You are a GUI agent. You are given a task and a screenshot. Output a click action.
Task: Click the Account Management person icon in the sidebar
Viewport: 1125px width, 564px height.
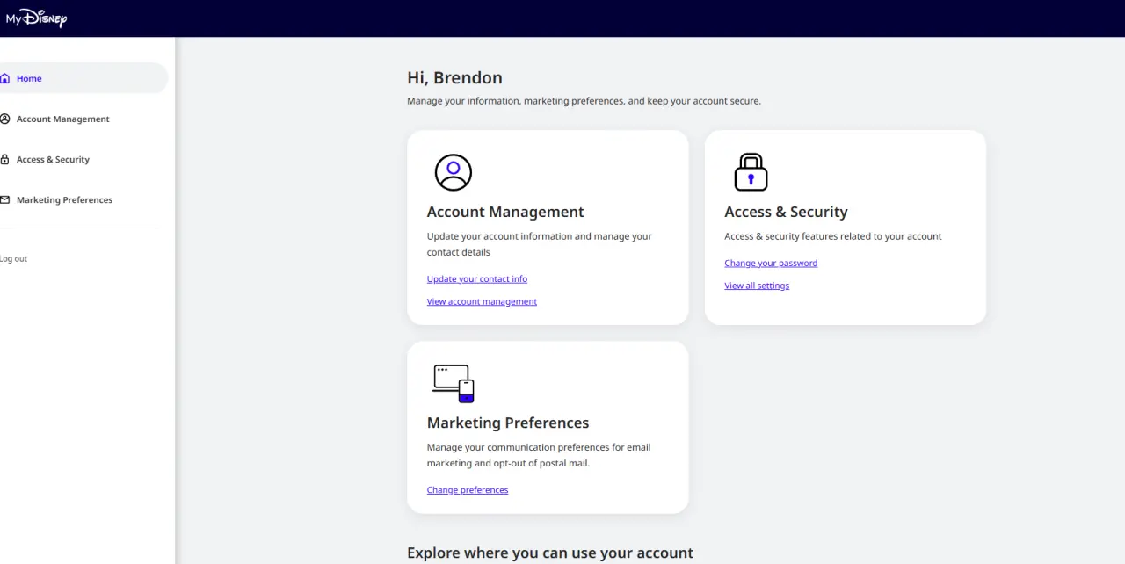pyautogui.click(x=4, y=119)
